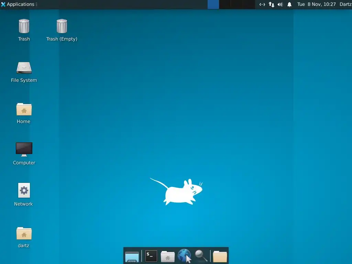This screenshot has width=352, height=264.
Task: Select the File System drive icon
Action: (24, 68)
